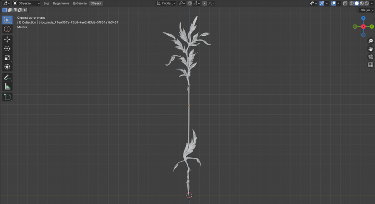Switch to wireframe viewport shading

pyautogui.click(x=352, y=3)
